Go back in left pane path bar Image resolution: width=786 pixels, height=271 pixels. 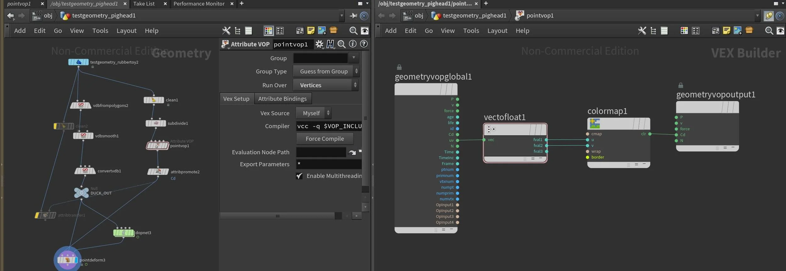point(10,15)
